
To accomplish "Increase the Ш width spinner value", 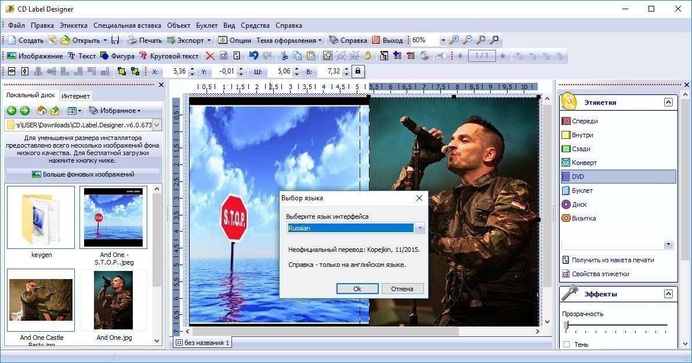I will click(296, 69).
